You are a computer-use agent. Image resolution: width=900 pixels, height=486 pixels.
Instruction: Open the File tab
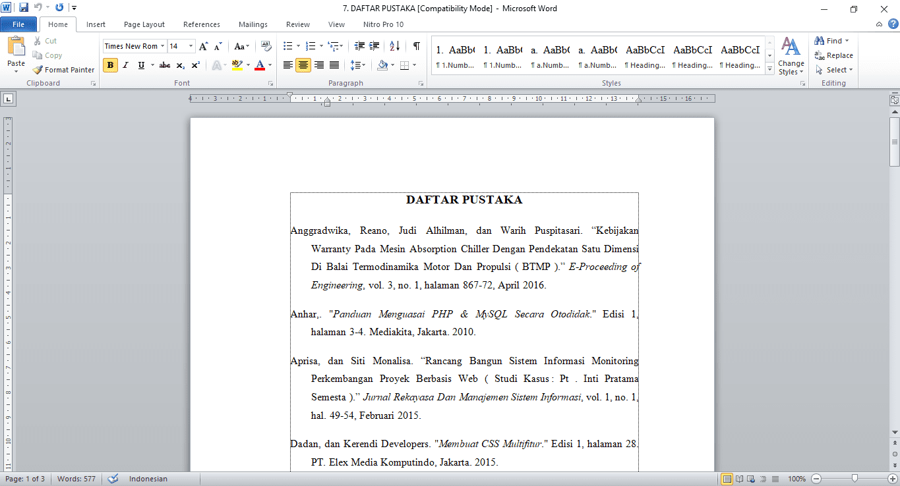pyautogui.click(x=18, y=24)
